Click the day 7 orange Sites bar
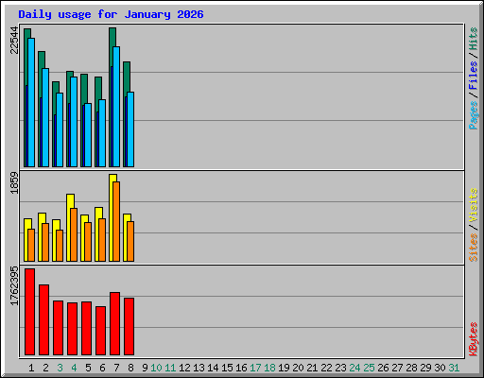484x378 pixels. (x=116, y=221)
